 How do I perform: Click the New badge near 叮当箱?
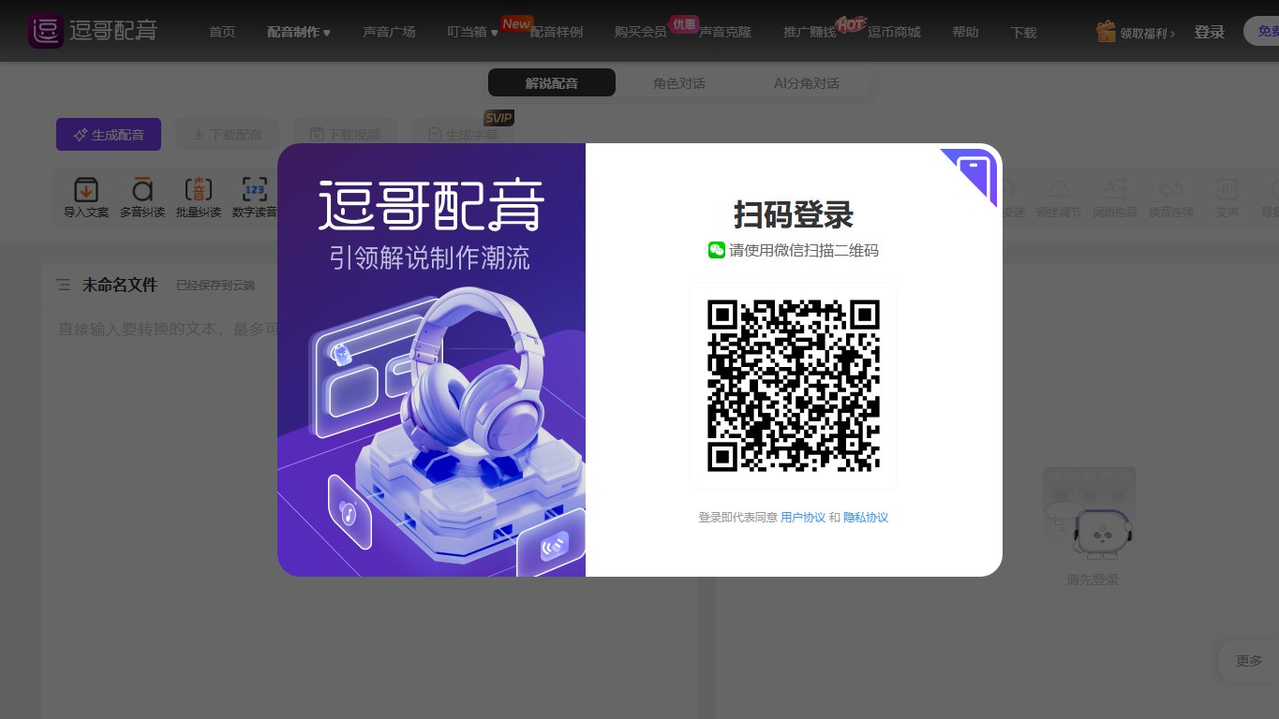516,23
